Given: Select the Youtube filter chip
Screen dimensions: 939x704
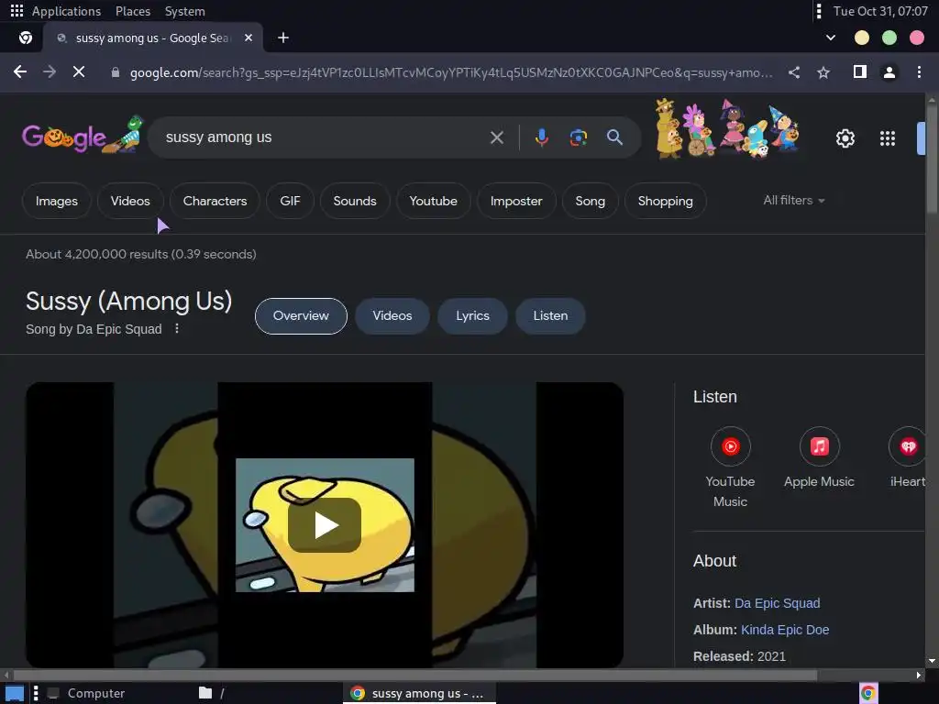Looking at the screenshot, I should pyautogui.click(x=433, y=201).
